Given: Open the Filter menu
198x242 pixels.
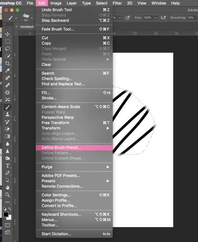Looking at the screenshot, I should click(117, 3).
